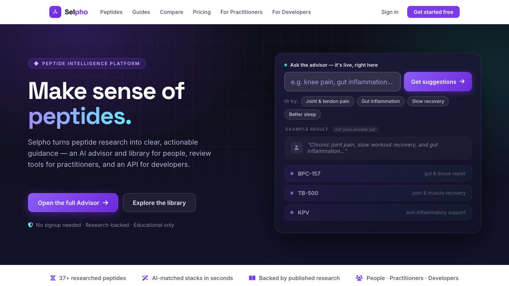Click the BPC-157 result row
The width and height of the screenshot is (509, 286).
(378, 174)
